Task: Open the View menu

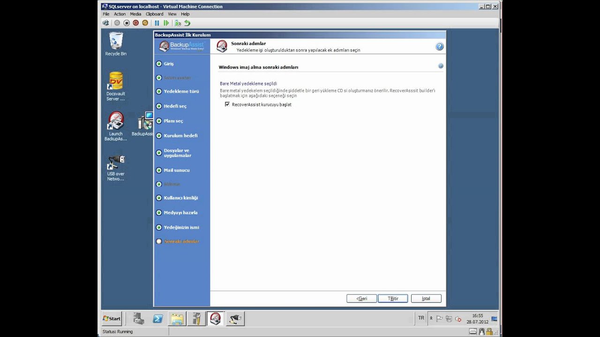Action: [172, 14]
